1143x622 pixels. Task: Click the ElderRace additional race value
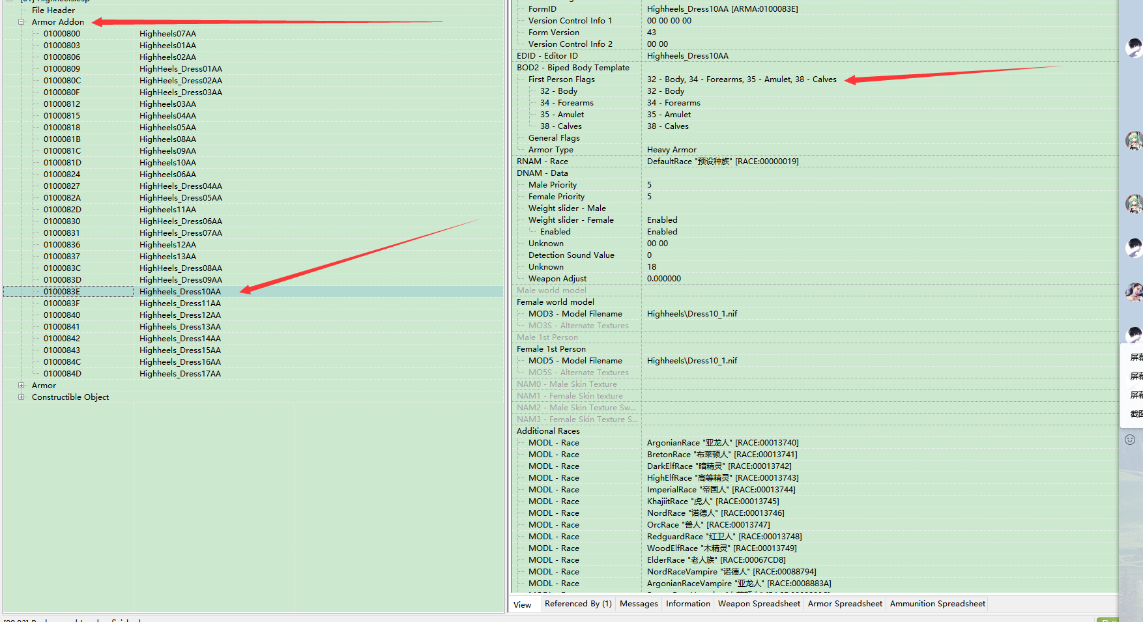(716, 559)
